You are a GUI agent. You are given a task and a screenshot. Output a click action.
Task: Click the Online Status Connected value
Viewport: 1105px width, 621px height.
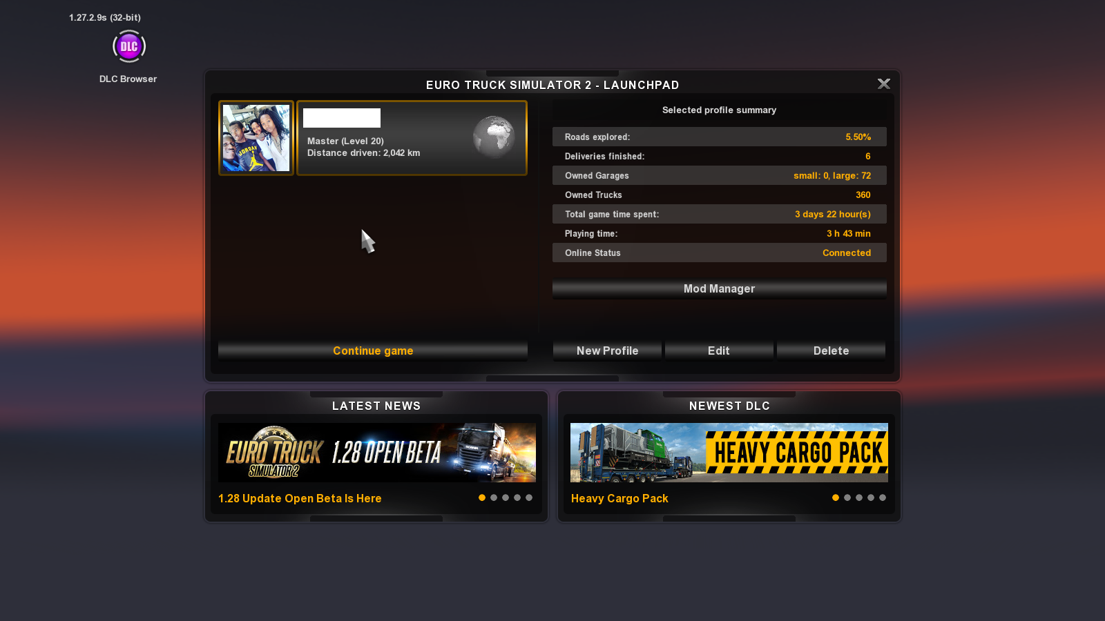click(x=847, y=253)
